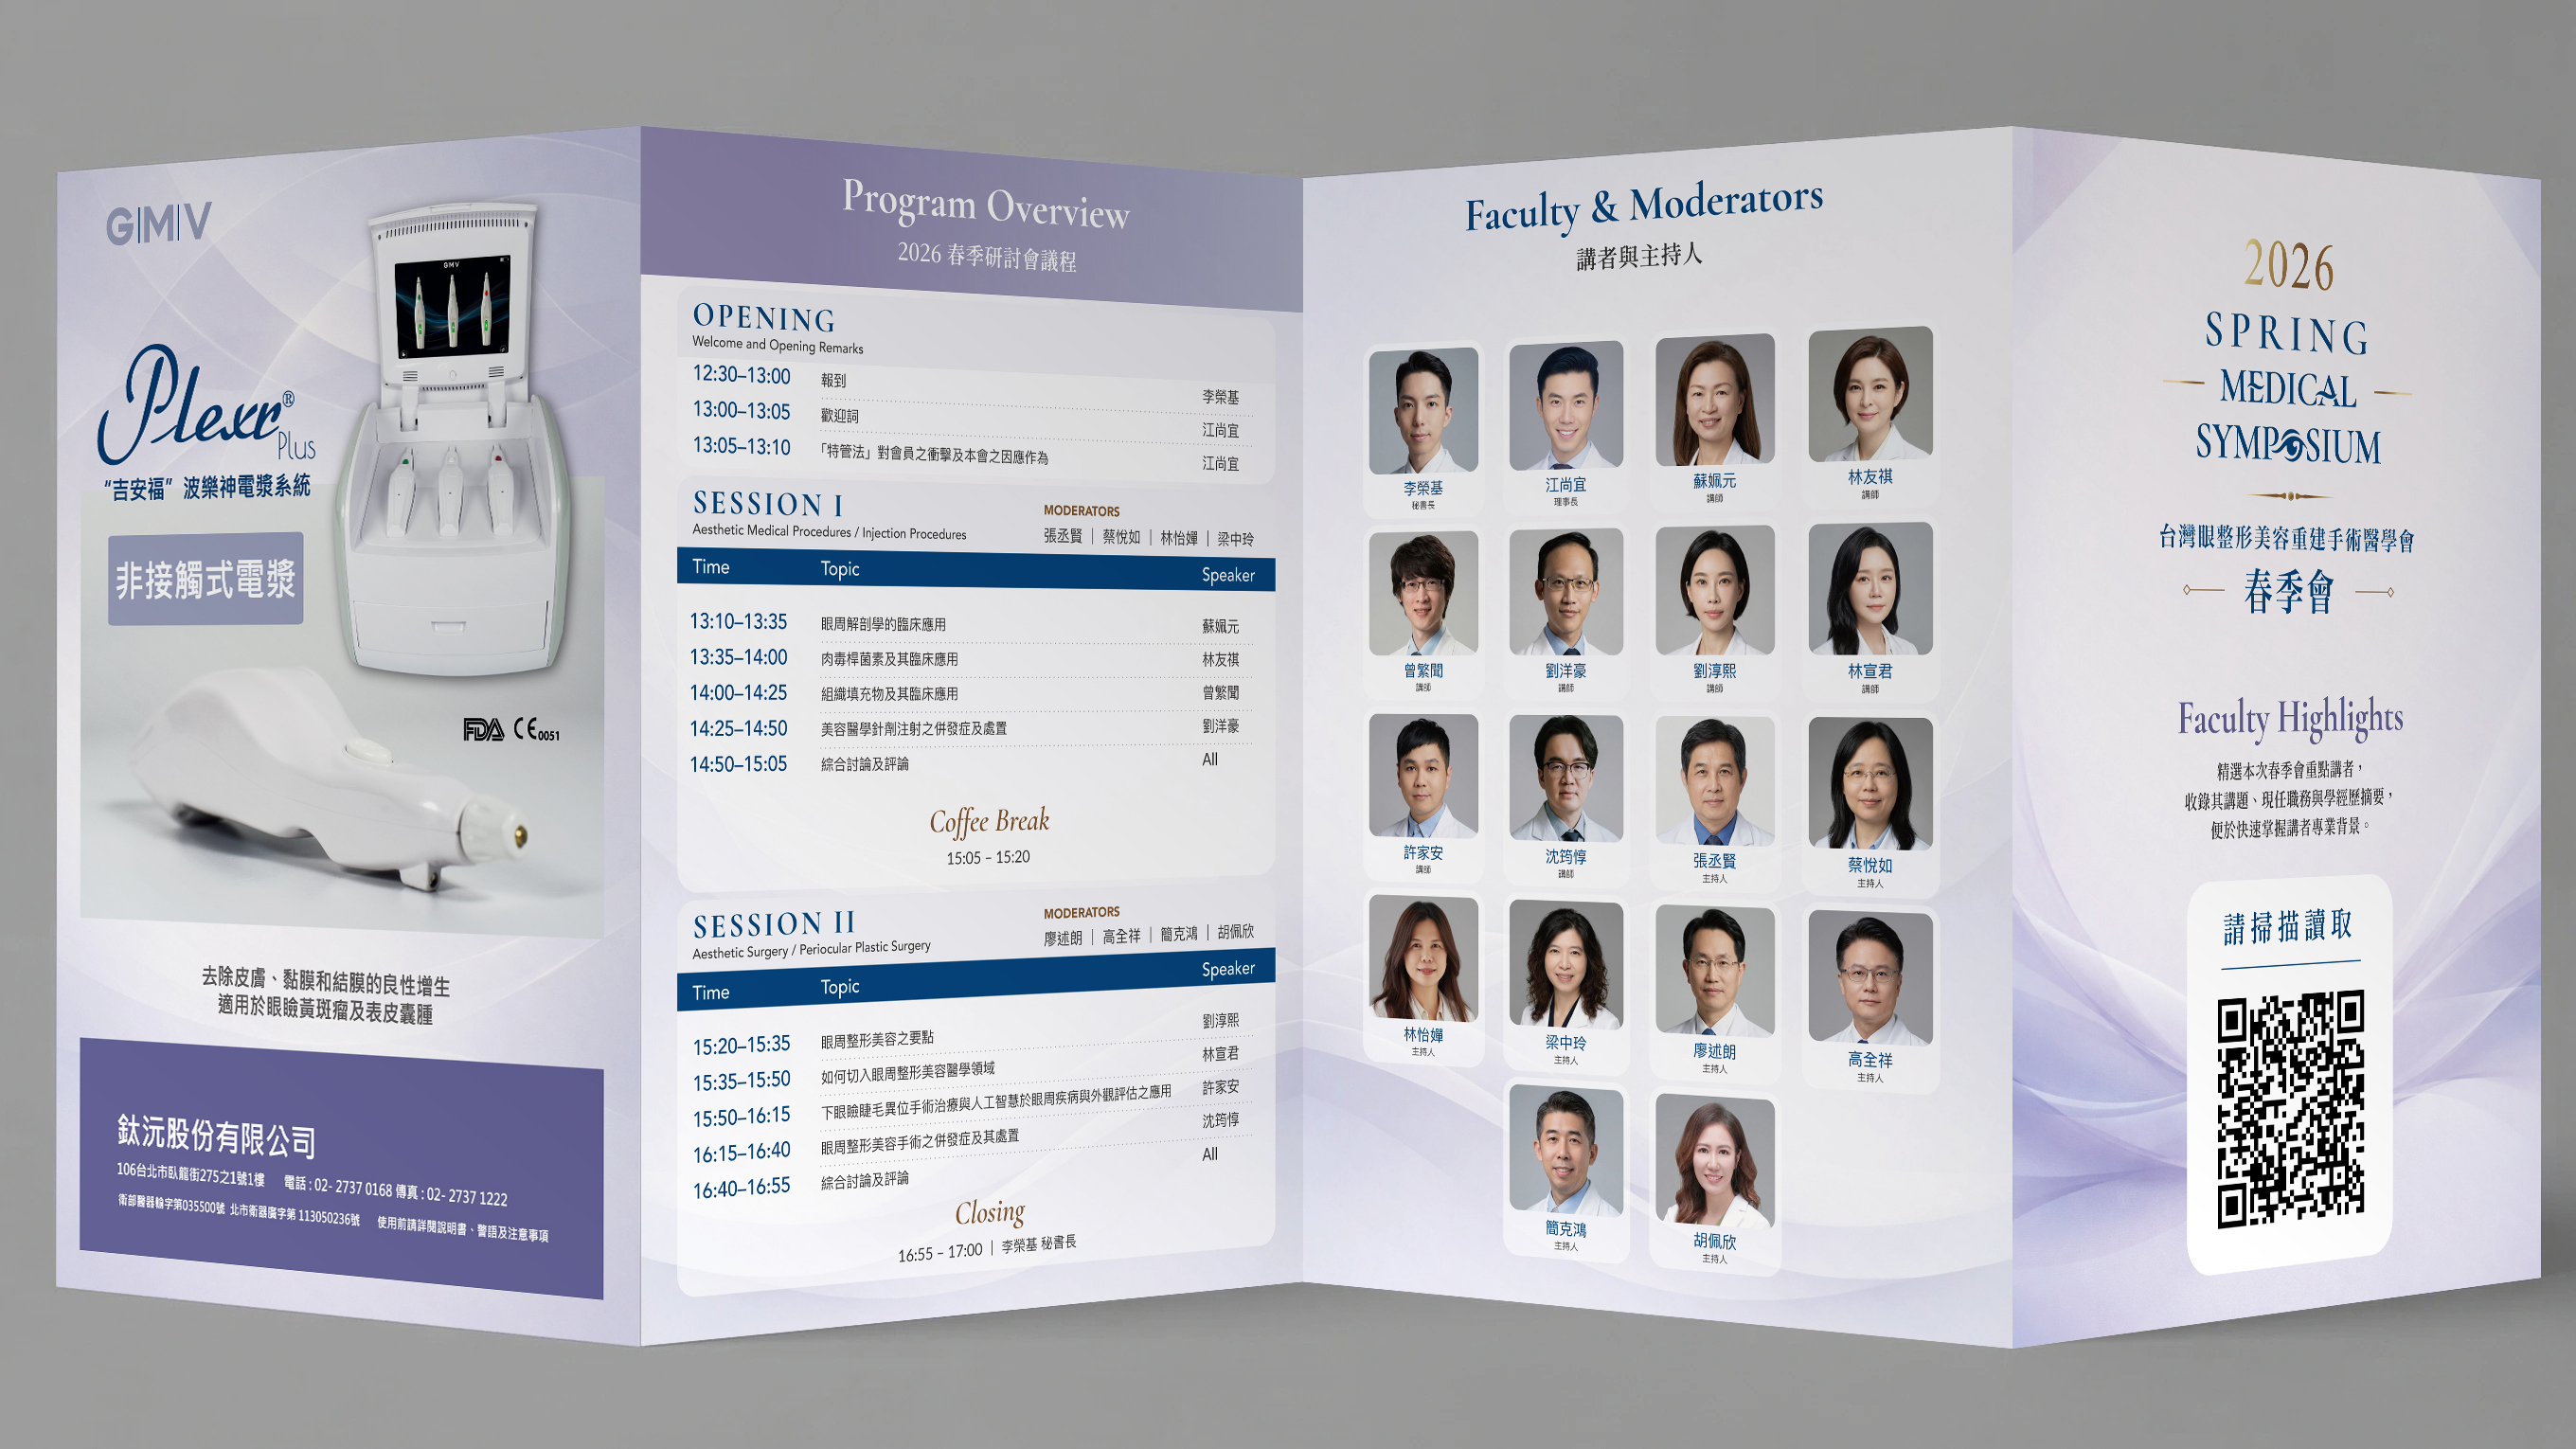
Task: Select the "16:40–16:55" time entry
Action: (x=741, y=1188)
